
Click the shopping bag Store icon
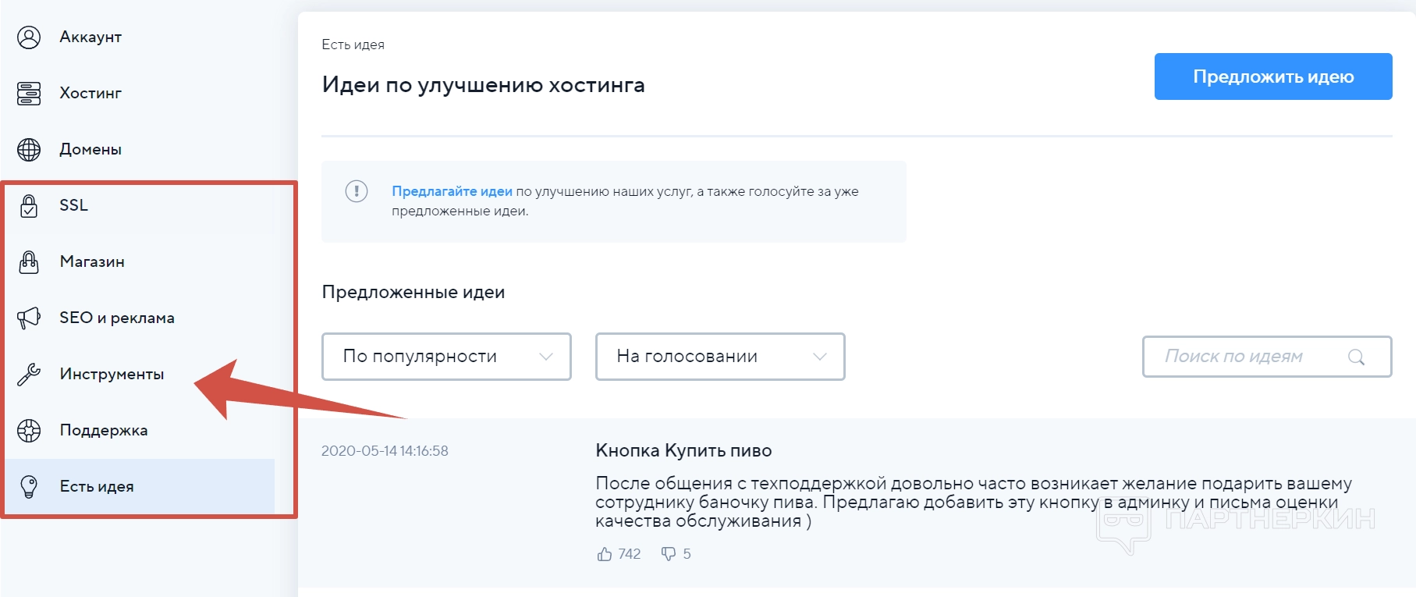pyautogui.click(x=29, y=262)
